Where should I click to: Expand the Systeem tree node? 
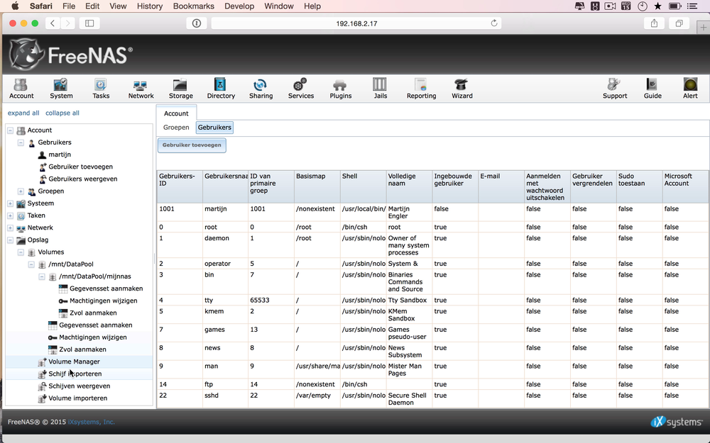[11, 203]
